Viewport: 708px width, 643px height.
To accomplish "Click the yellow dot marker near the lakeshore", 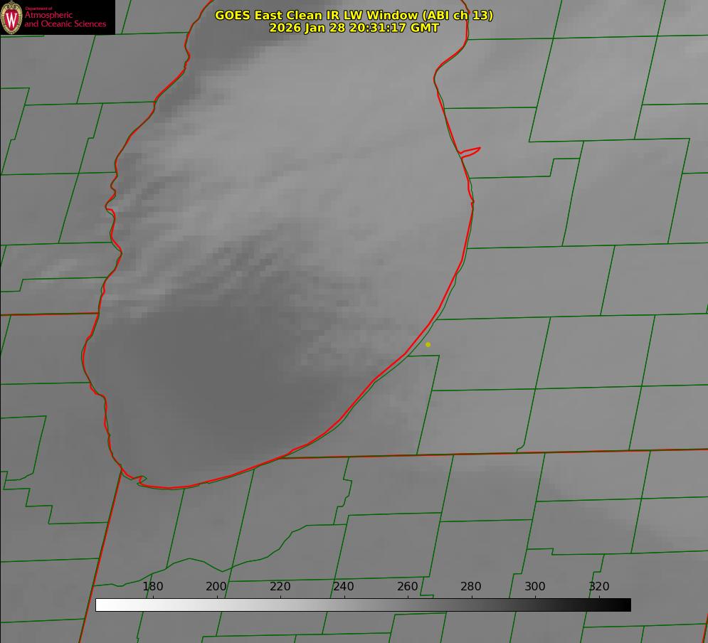I will pyautogui.click(x=428, y=344).
